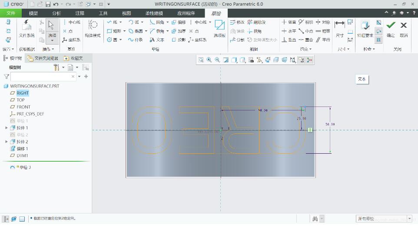Click the Zoom In icon in the graphics toolbar
Screen dimensions: 418x226
click(x=209, y=60)
